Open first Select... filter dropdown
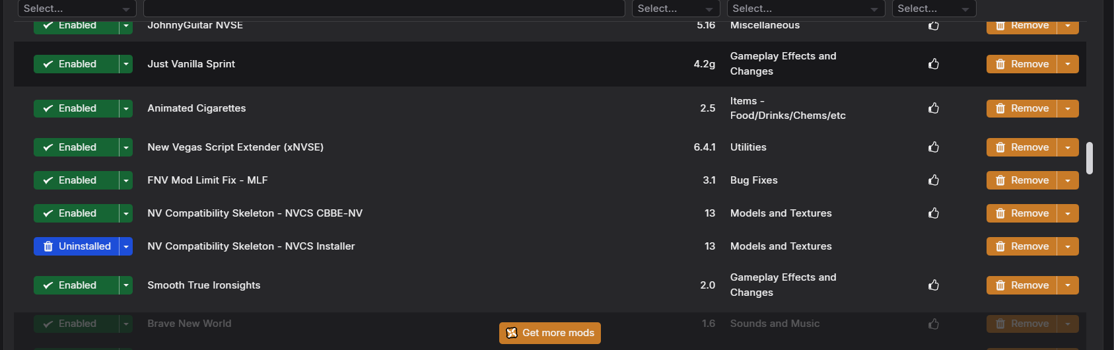The image size is (1114, 350). point(77,9)
